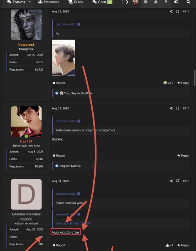Open the Members tab
The image size is (196, 251).
click(x=49, y=2)
